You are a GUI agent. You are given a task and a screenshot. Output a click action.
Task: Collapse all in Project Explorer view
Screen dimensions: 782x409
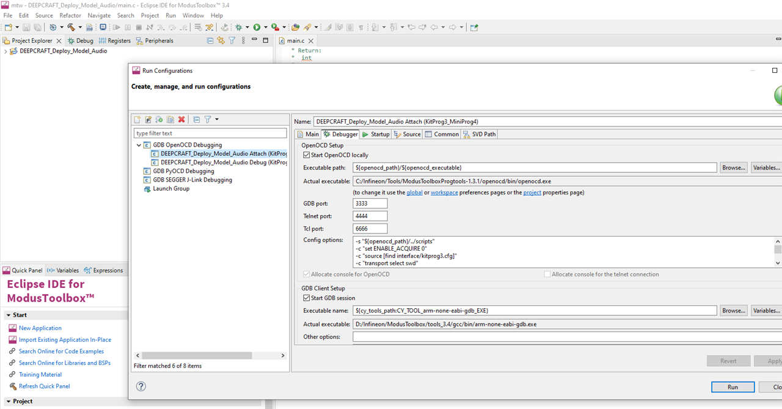(x=210, y=40)
